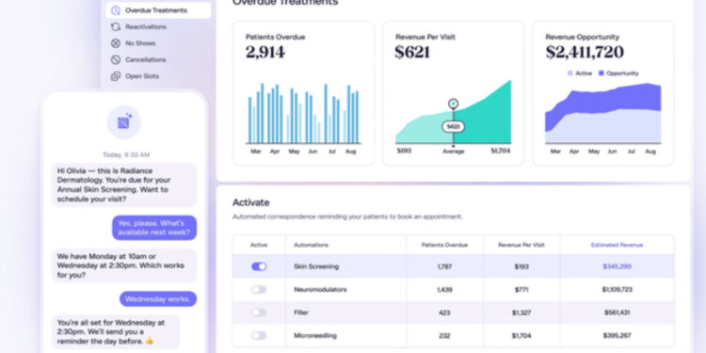706x353 pixels.
Task: Turn on the Filler automation toggle
Action: (259, 313)
